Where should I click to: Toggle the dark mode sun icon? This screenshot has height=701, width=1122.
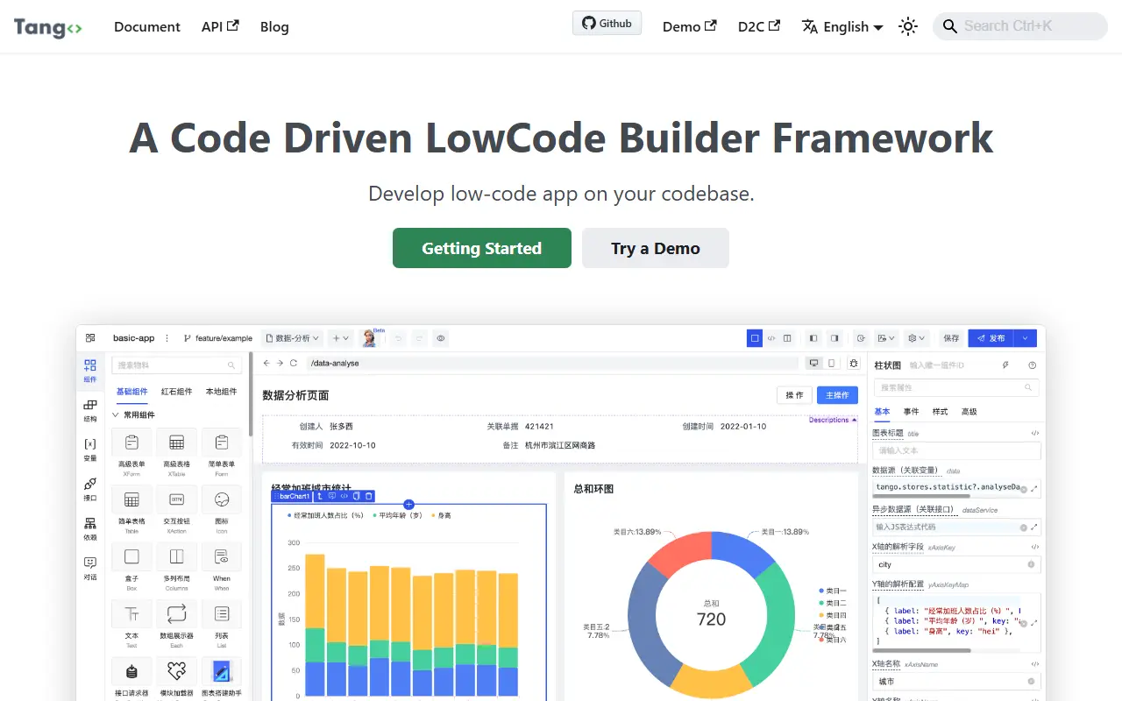(908, 26)
